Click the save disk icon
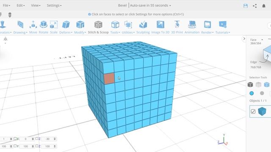Image resolution: width=271 pixels, height=152 pixels. [246, 5]
